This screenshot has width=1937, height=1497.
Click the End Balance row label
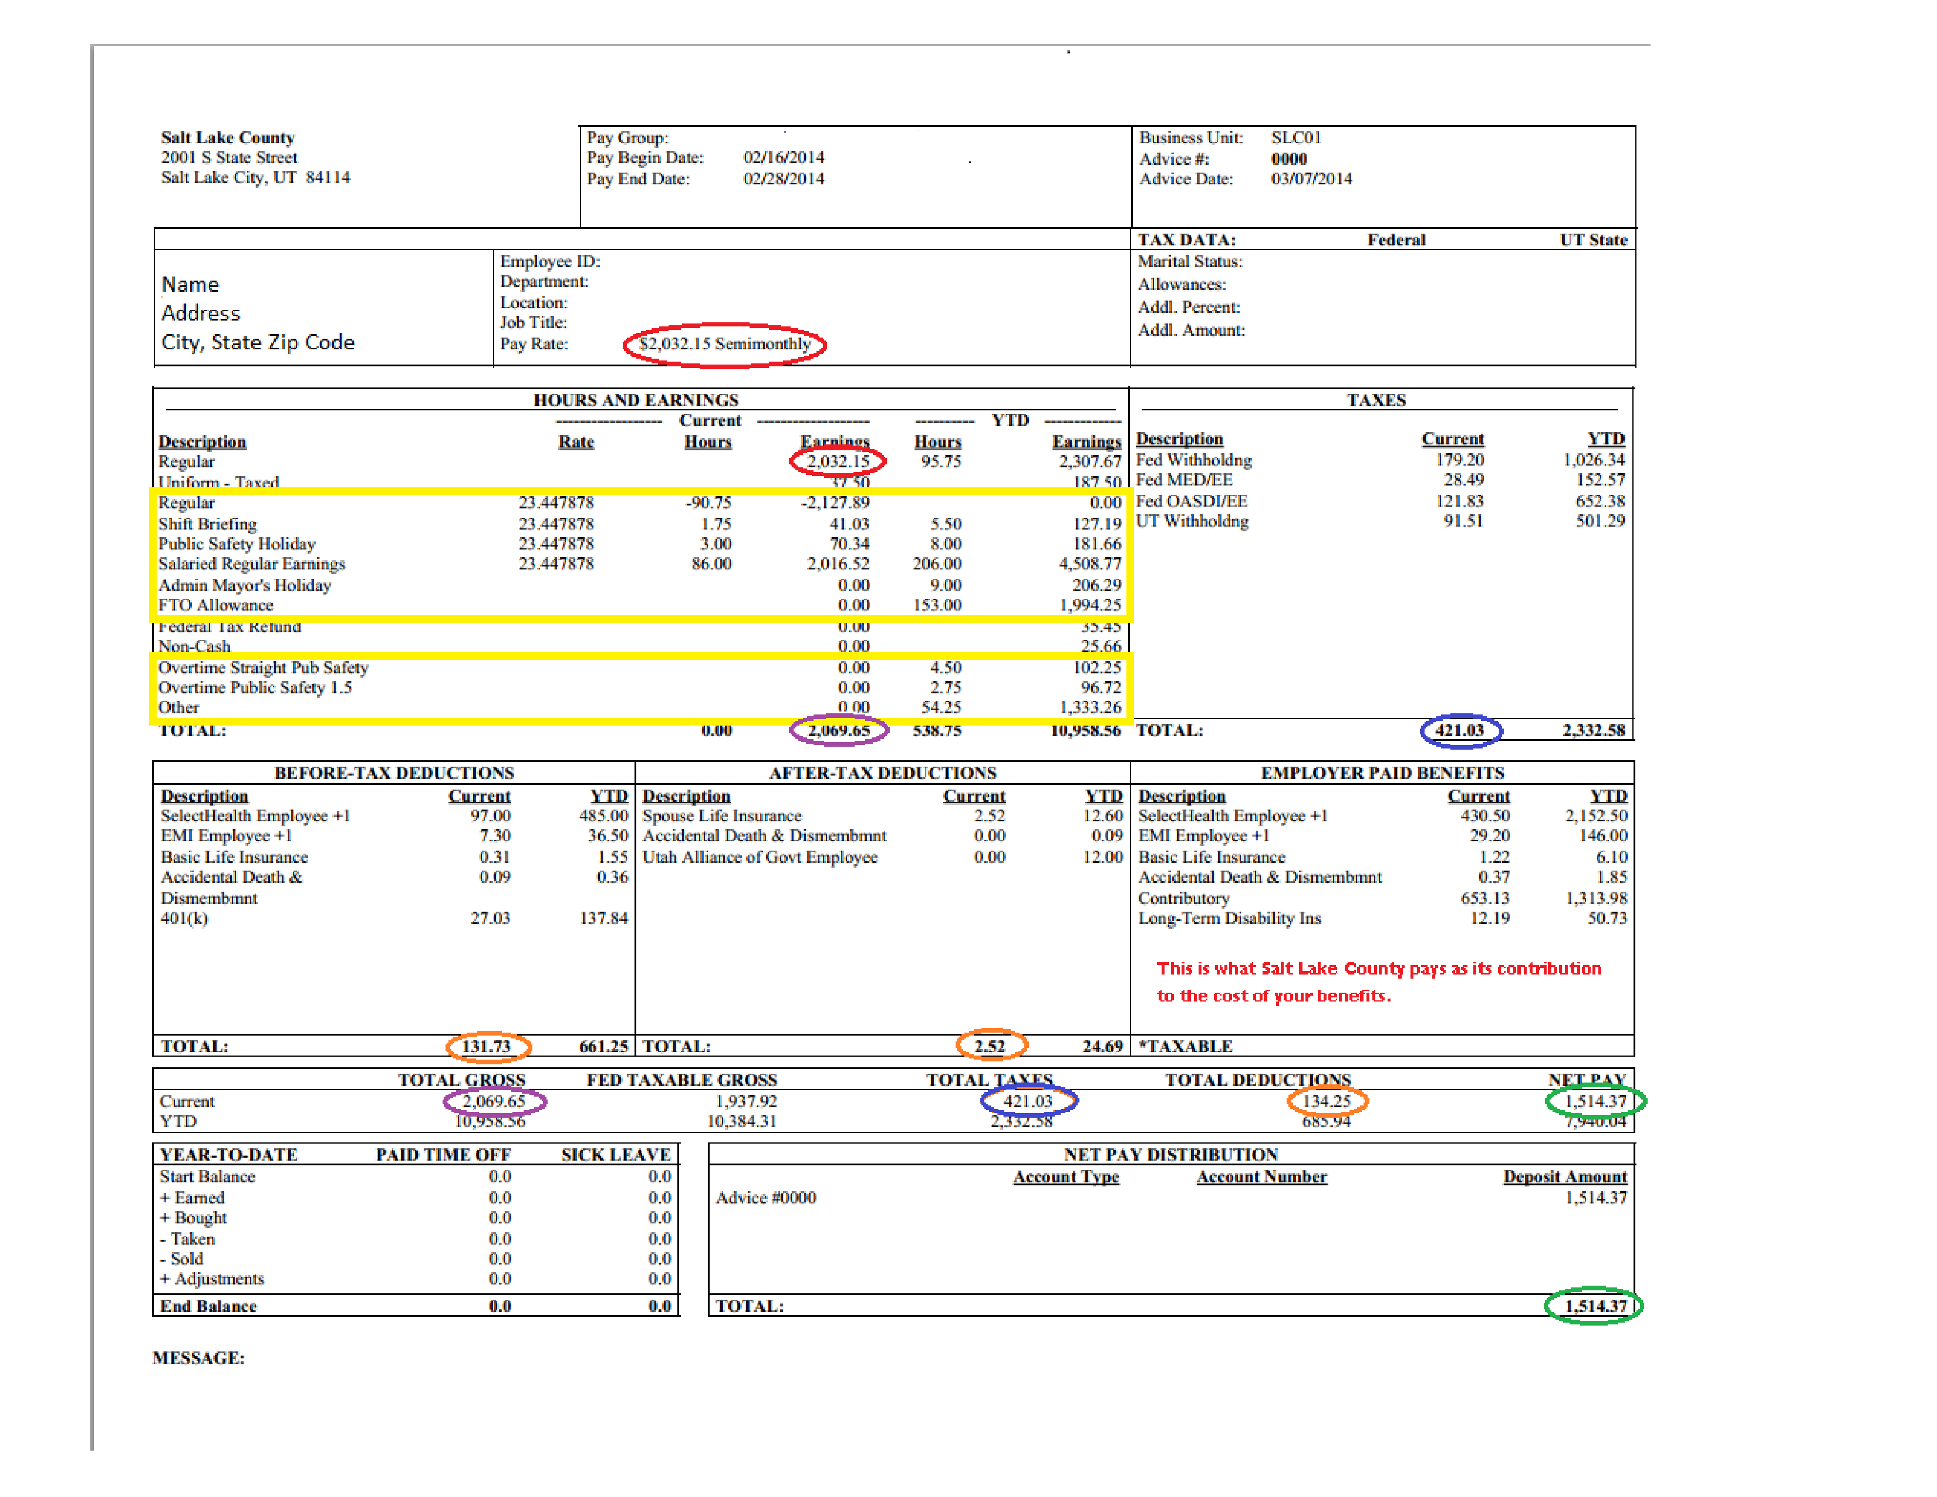pyautogui.click(x=208, y=1306)
